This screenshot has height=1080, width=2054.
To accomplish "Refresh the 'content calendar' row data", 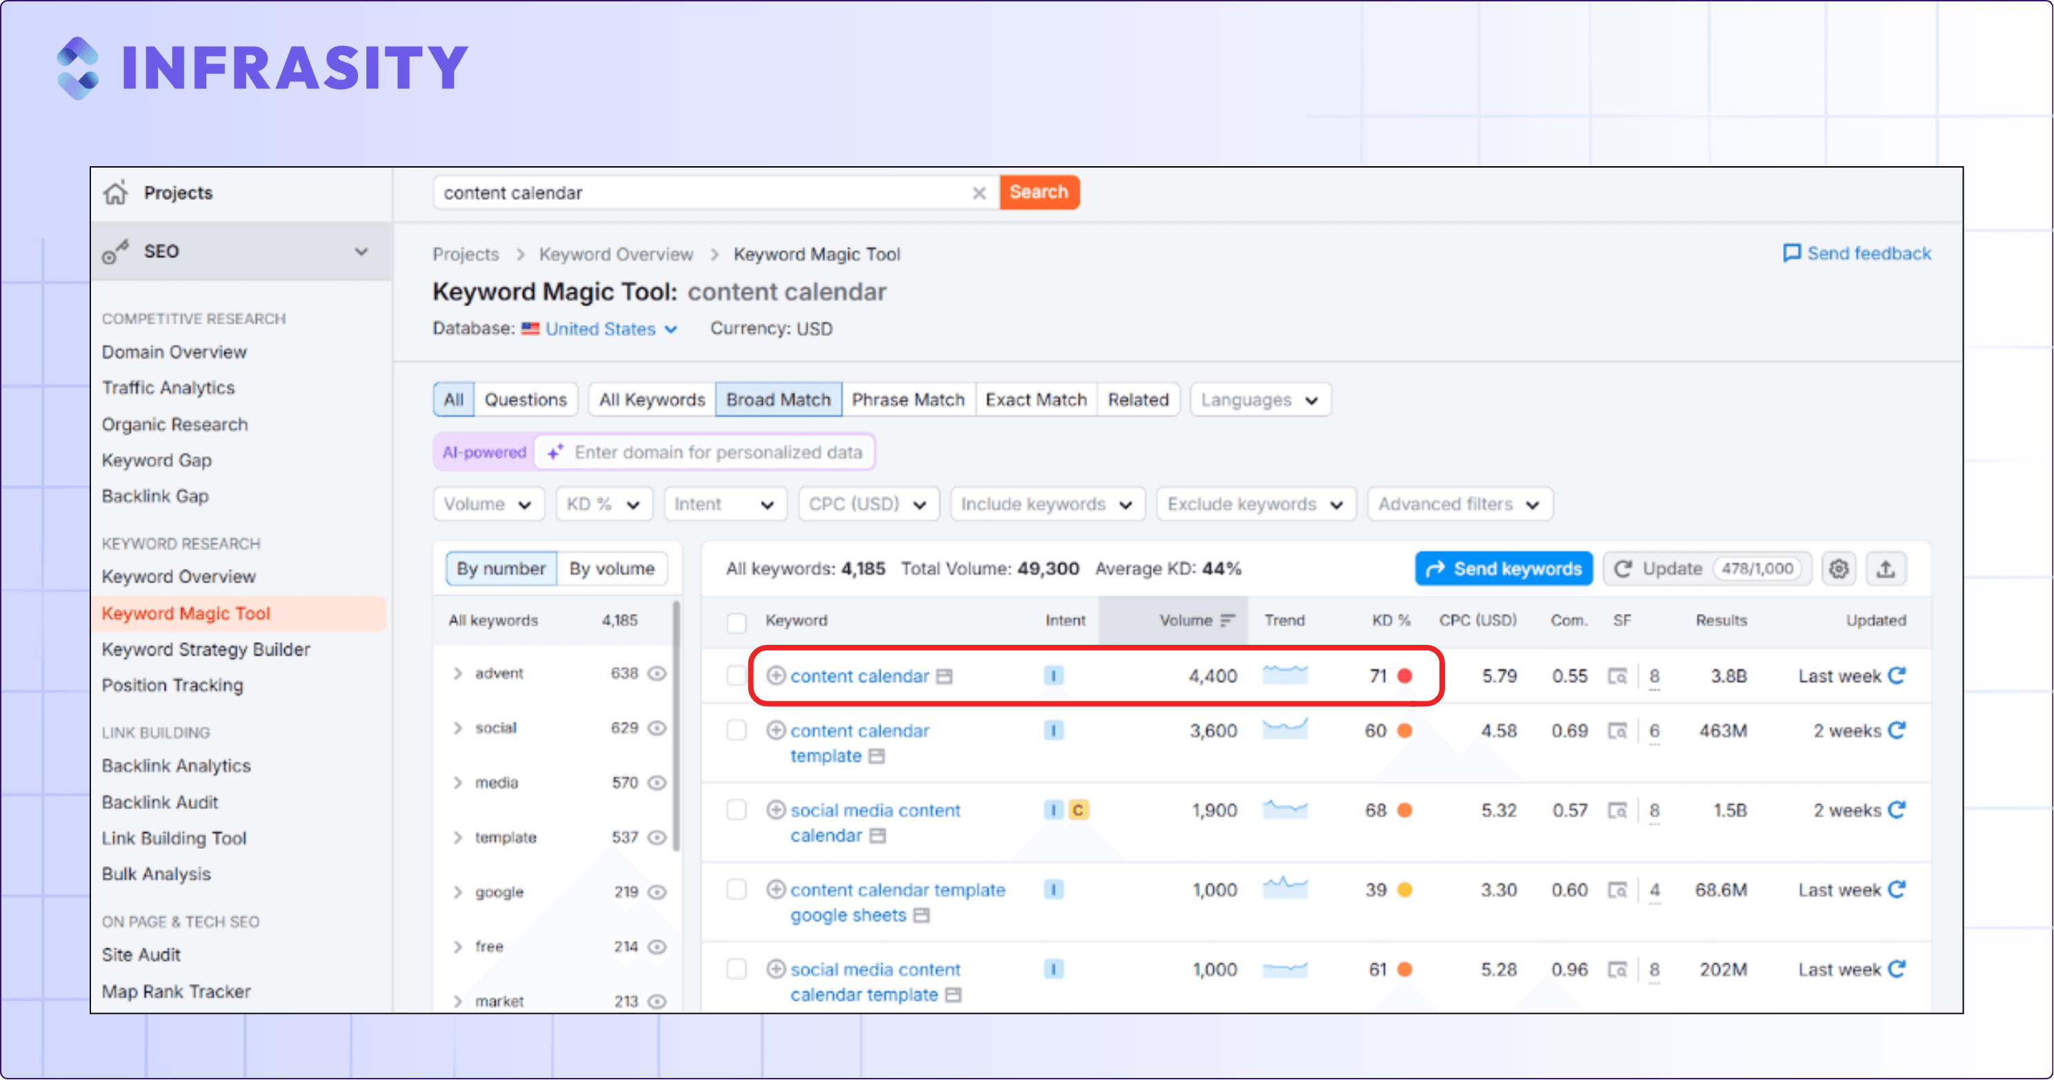I will [x=1897, y=675].
